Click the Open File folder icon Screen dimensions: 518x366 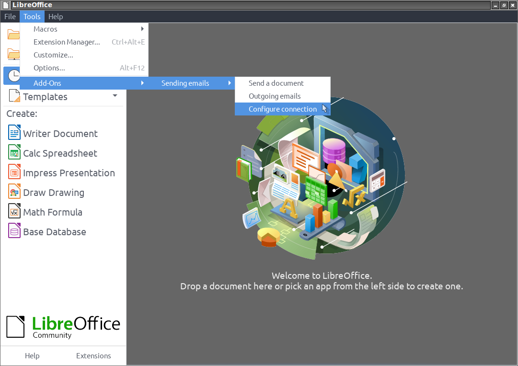point(13,34)
